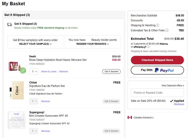188x138 pixels.
Task: Click the Afterpay info icon
Action: 148,47
